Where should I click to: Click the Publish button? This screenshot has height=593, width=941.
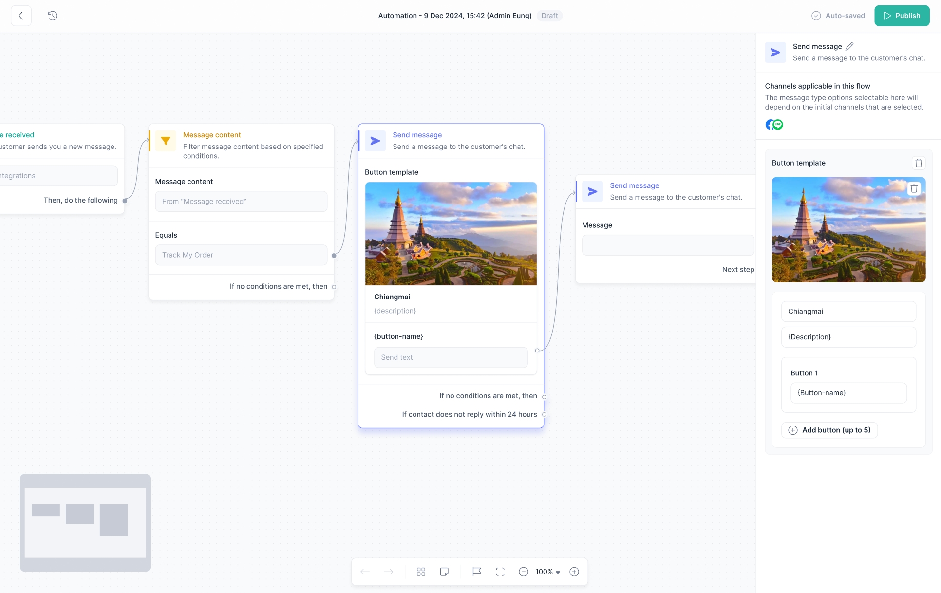tap(902, 16)
